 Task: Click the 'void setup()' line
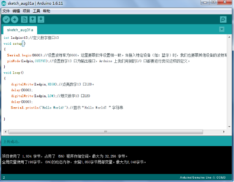coord(14,43)
